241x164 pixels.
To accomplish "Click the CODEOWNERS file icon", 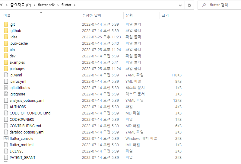I will (x=6, y=119).
